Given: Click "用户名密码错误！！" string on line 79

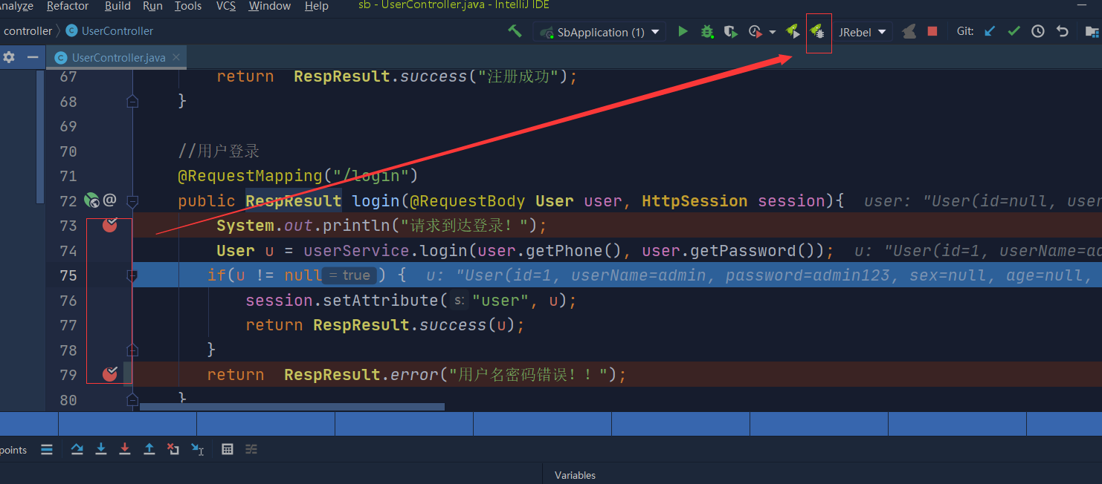Looking at the screenshot, I should pos(529,375).
